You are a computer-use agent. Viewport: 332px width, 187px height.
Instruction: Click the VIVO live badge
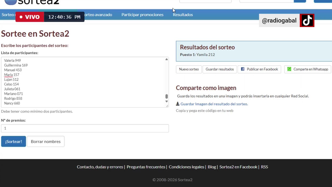30,17
